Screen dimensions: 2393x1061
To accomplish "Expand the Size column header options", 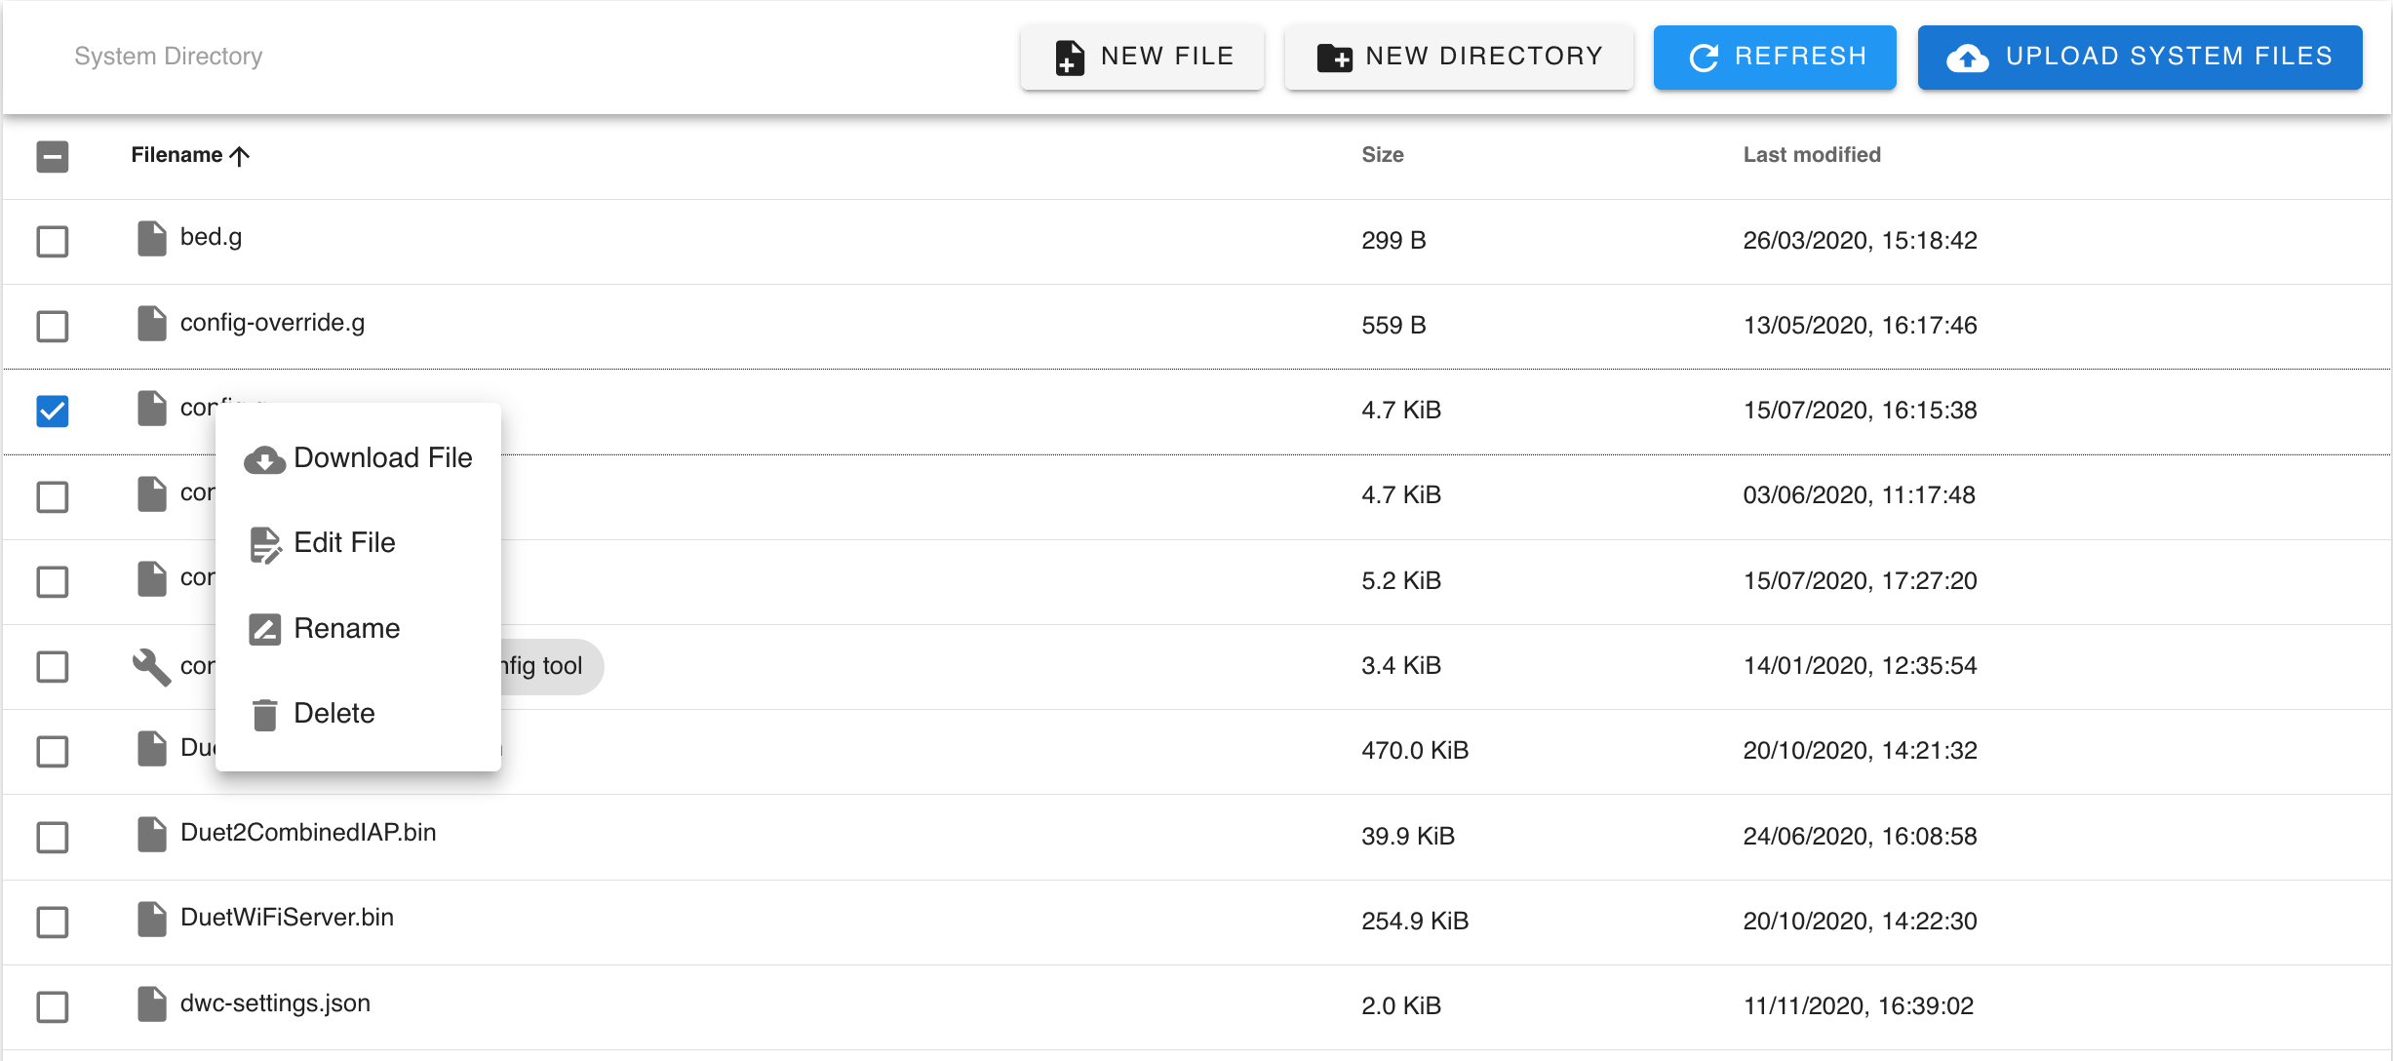I will pyautogui.click(x=1381, y=156).
